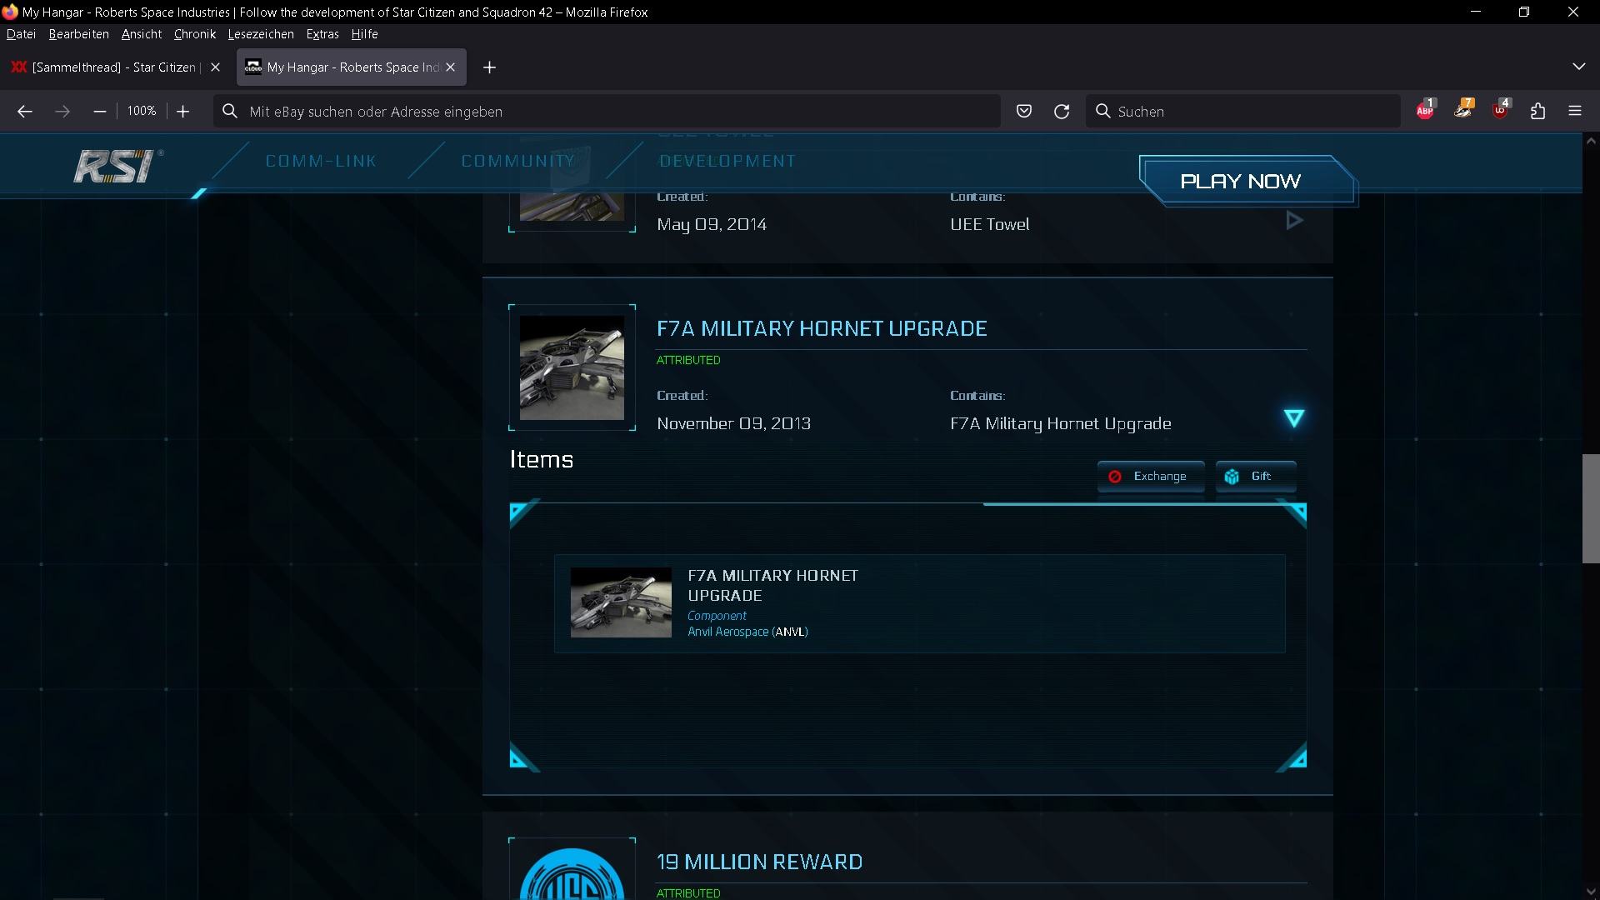Image resolution: width=1600 pixels, height=900 pixels.
Task: Focus the Suchen search box
Action: pyautogui.click(x=1242, y=111)
